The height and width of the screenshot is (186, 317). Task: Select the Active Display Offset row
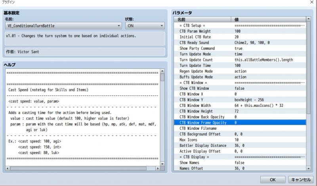click(x=240, y=151)
